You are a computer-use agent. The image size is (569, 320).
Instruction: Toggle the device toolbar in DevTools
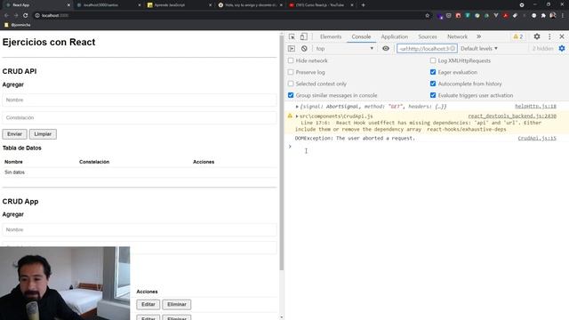(x=304, y=36)
